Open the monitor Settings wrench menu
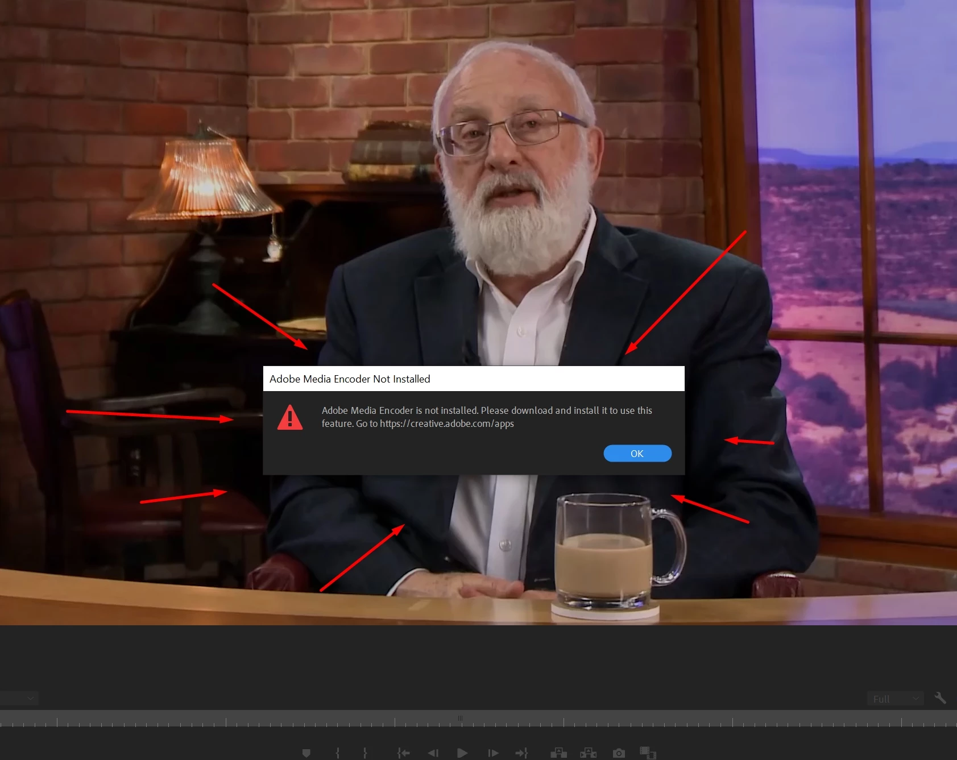 [x=941, y=698]
